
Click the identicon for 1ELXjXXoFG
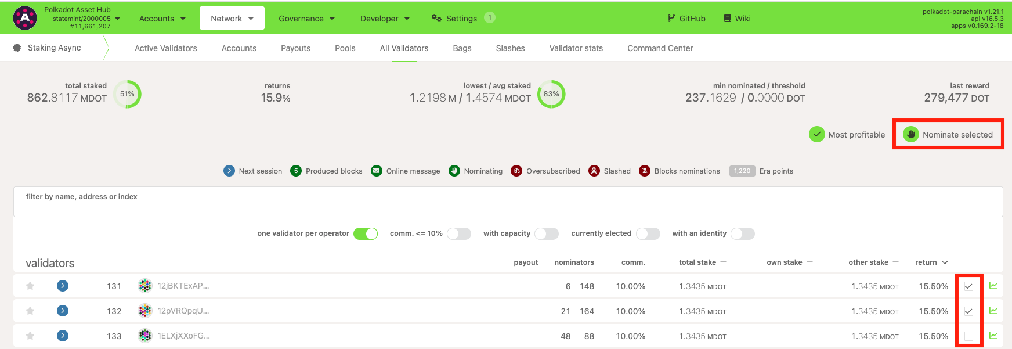point(145,336)
